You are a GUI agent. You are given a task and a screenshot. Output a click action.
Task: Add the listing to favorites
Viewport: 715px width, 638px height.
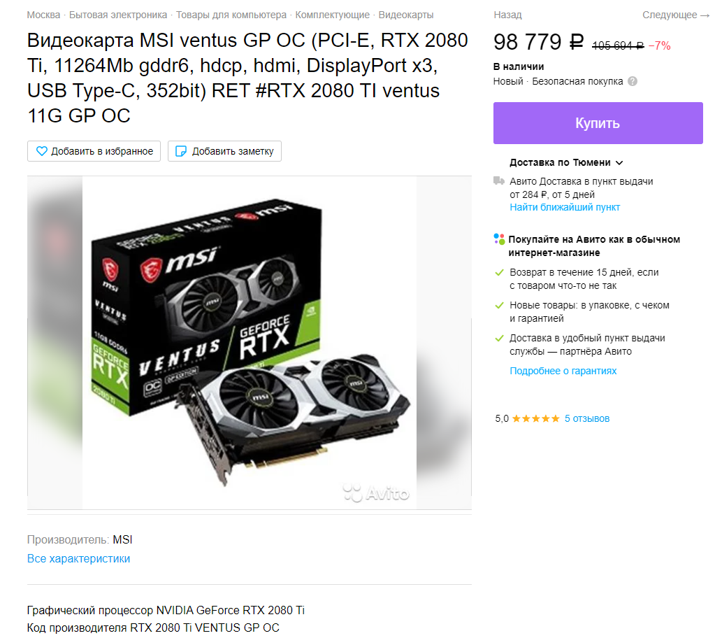pyautogui.click(x=94, y=152)
